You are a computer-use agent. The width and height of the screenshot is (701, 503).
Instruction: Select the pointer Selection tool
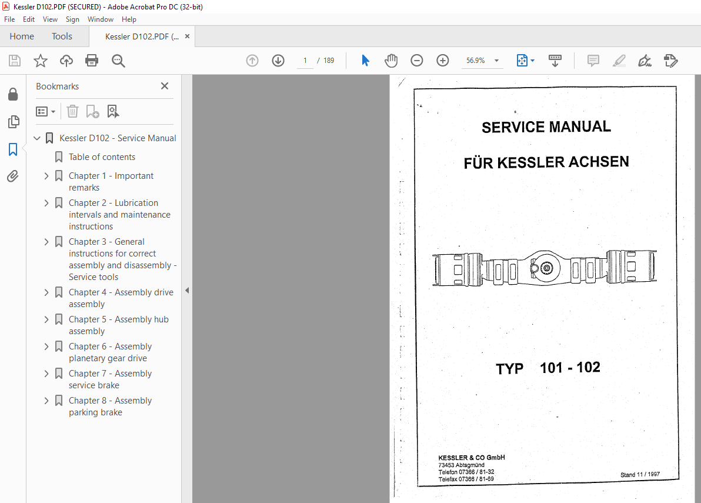(x=365, y=60)
